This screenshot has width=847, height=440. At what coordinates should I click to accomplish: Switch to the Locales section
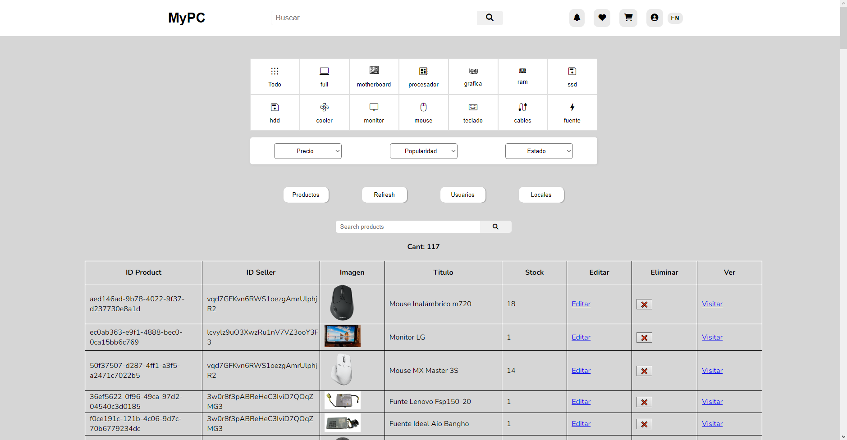point(541,195)
